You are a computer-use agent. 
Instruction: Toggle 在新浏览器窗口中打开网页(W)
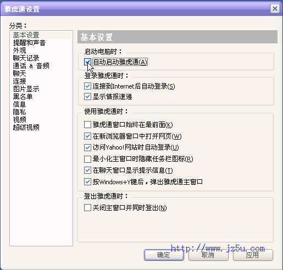[x=87, y=136]
